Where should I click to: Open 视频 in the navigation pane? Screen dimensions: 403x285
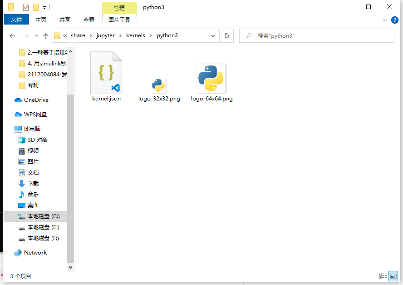pyautogui.click(x=29, y=151)
